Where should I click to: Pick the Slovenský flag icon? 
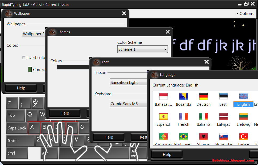223,136
